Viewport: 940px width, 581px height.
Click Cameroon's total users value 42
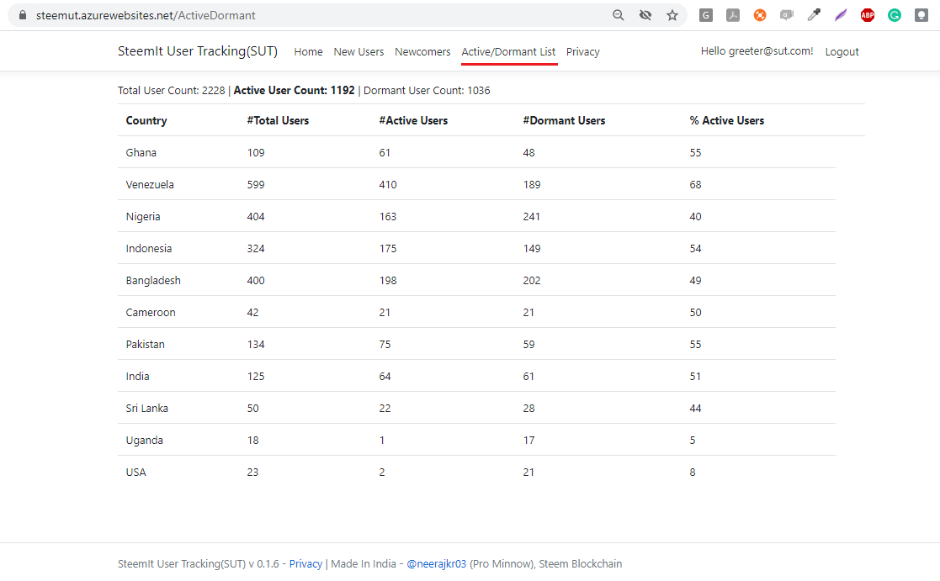tap(253, 313)
